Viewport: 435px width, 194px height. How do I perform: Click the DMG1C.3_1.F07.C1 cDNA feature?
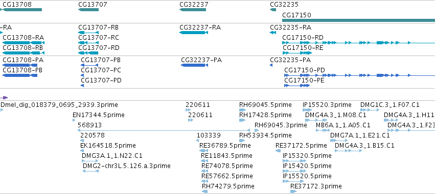370,110
